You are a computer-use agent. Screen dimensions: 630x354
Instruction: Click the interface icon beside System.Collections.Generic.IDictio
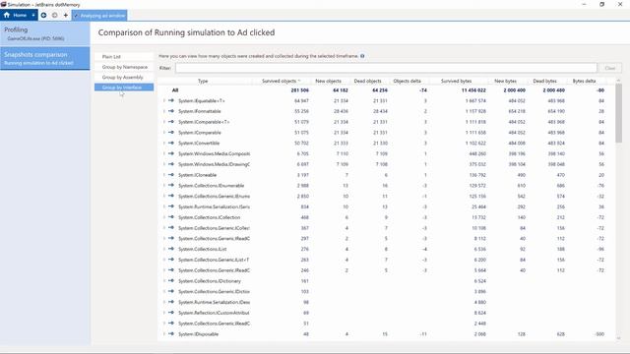click(171, 291)
